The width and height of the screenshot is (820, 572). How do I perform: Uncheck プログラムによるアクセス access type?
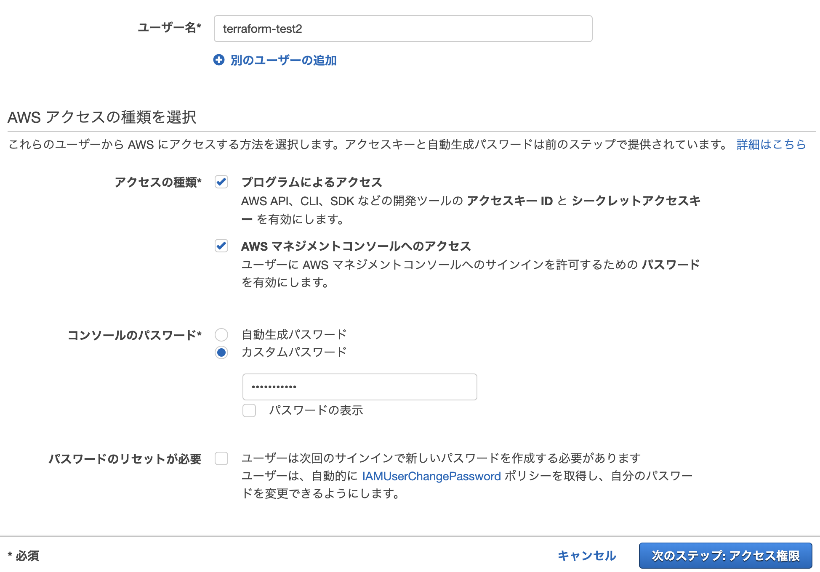221,182
